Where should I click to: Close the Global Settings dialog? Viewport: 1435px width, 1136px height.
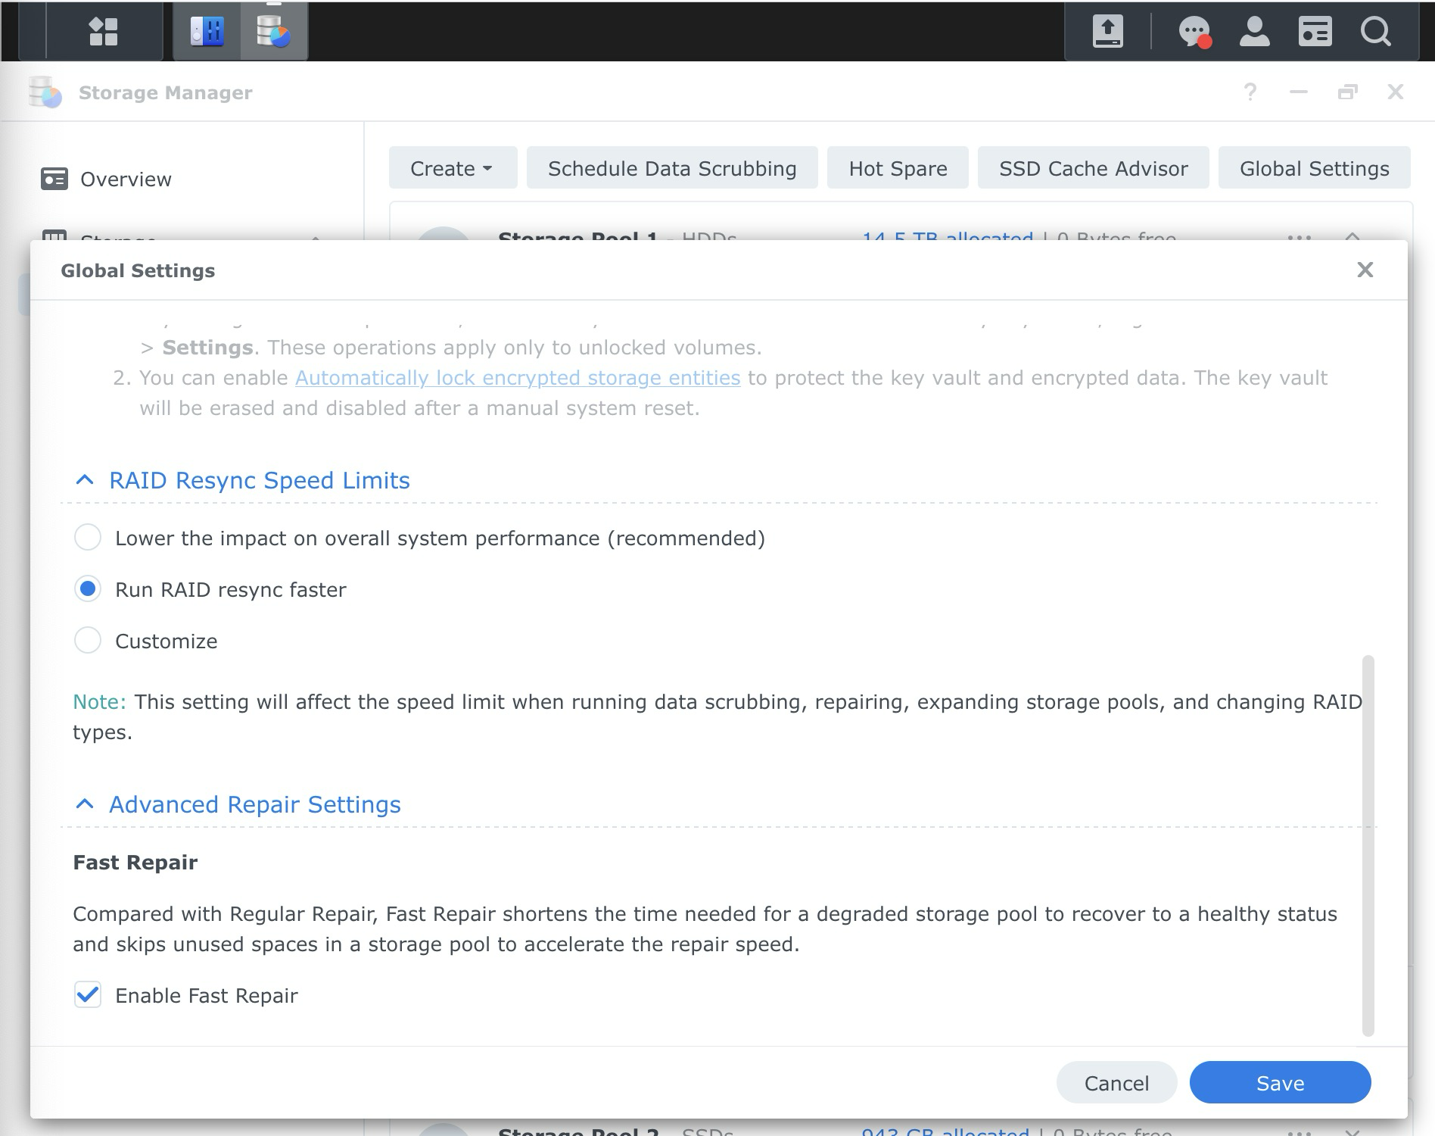[x=1365, y=270]
